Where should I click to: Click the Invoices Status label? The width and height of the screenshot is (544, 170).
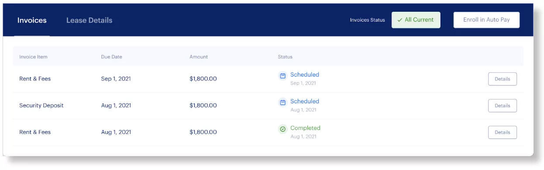(x=368, y=20)
